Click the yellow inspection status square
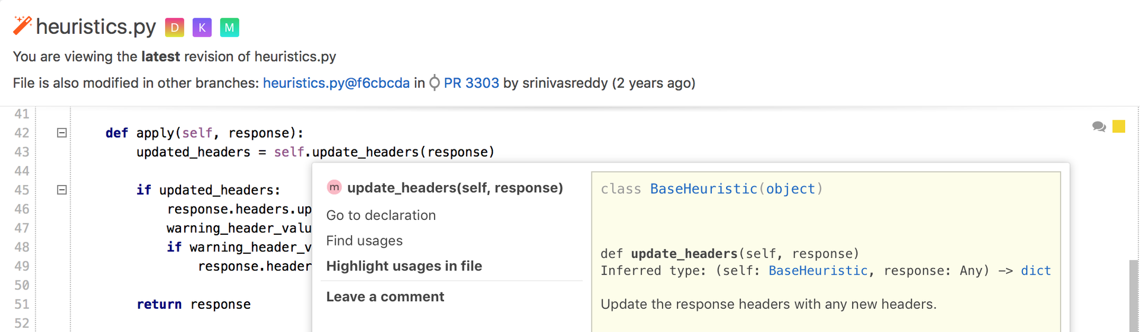1140x332 pixels. point(1119,126)
